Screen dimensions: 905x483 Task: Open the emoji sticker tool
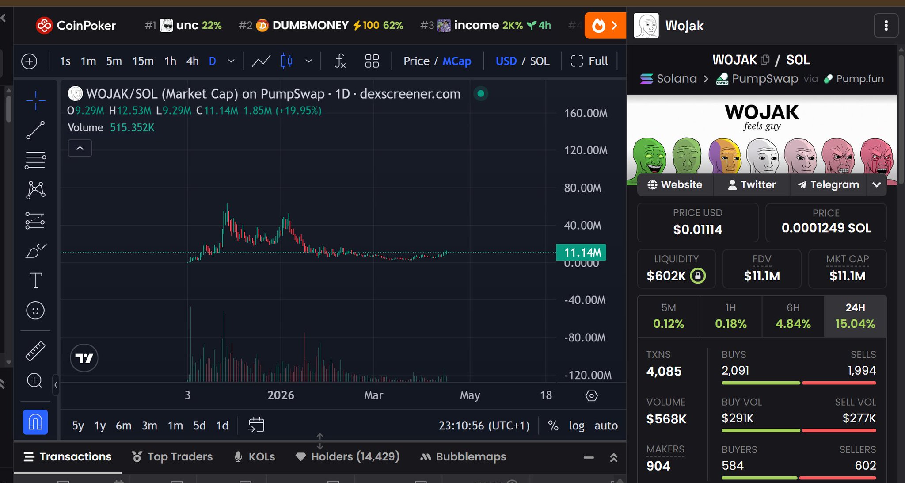[35, 310]
